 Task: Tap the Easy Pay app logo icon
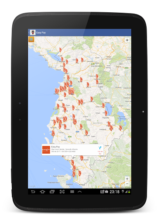(x=33, y=32)
